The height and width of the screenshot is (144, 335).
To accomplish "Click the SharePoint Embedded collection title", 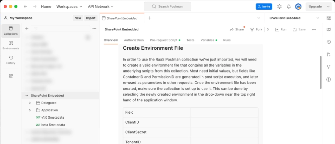I will pos(122,30).
